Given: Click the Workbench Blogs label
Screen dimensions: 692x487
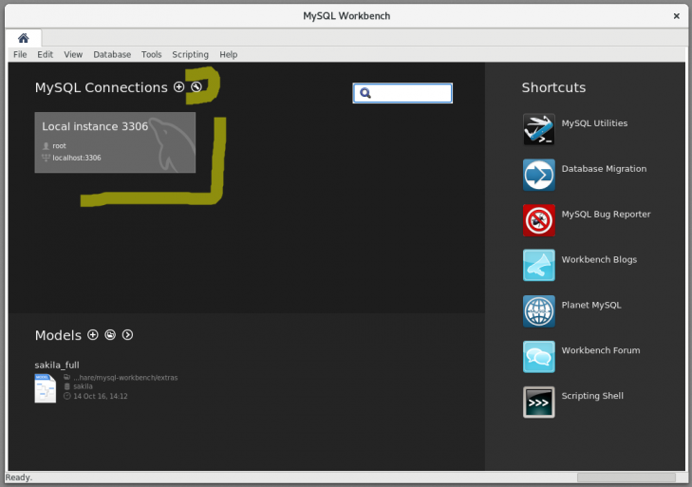Looking at the screenshot, I should point(599,259).
